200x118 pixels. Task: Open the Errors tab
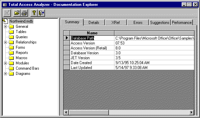138,23
